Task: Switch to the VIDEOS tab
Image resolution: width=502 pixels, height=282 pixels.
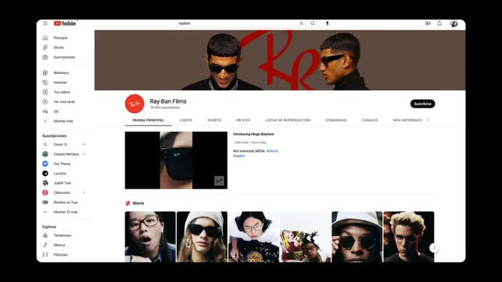Action: point(186,120)
